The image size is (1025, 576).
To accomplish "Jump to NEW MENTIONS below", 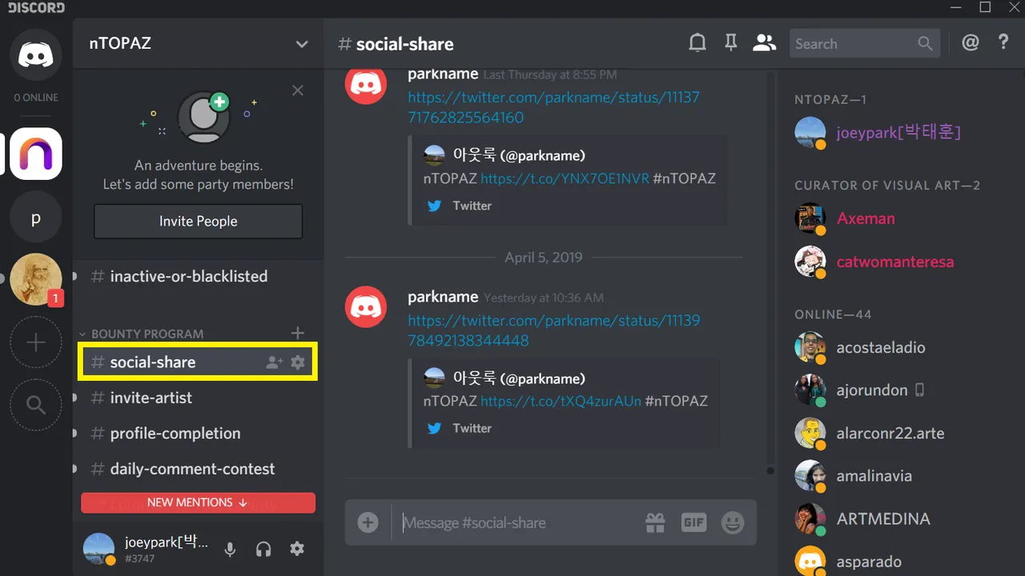I will (198, 502).
